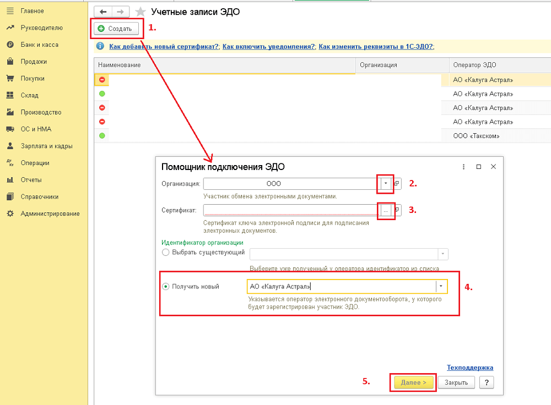
Task: Open the Продажи menu section
Action: (x=34, y=62)
